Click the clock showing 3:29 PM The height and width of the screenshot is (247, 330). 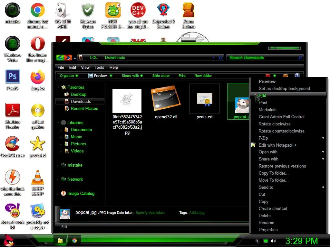(301, 241)
